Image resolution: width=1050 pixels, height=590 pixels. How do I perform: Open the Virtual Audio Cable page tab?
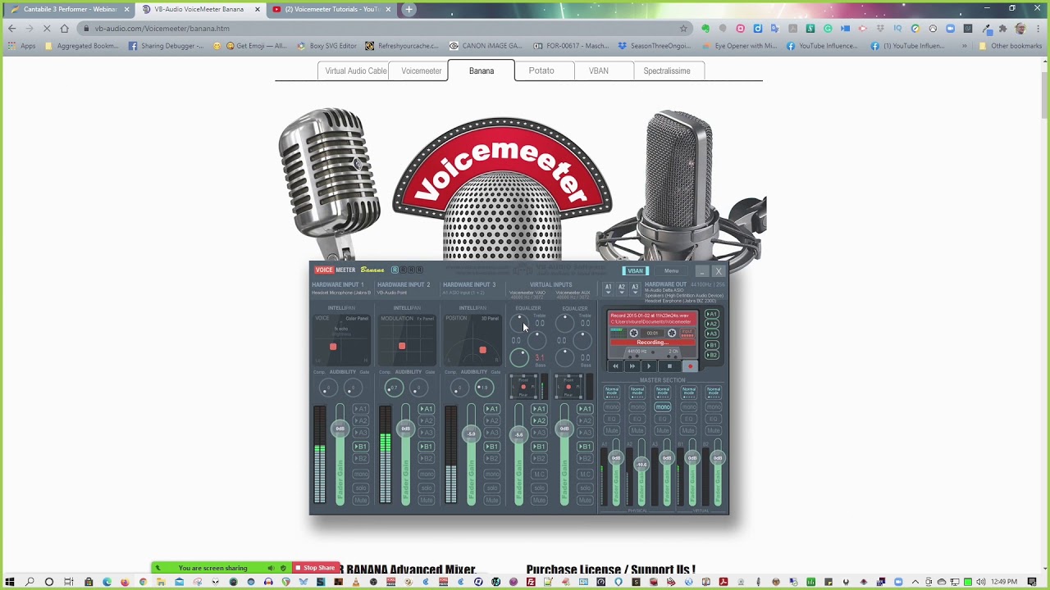click(x=356, y=70)
